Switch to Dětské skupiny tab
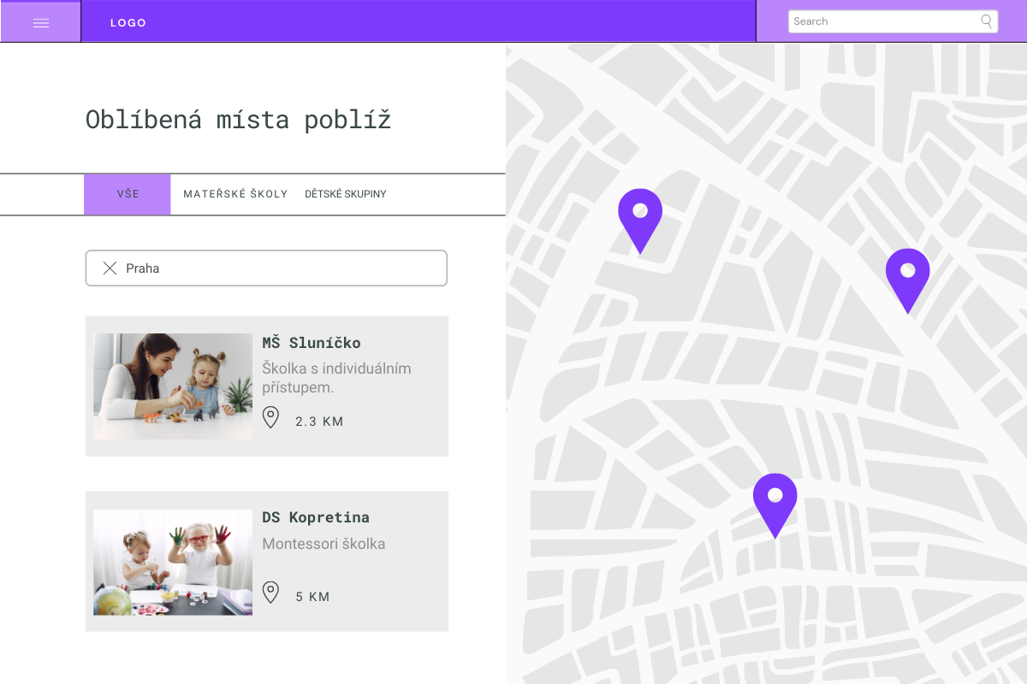This screenshot has height=684, width=1027. pos(346,194)
